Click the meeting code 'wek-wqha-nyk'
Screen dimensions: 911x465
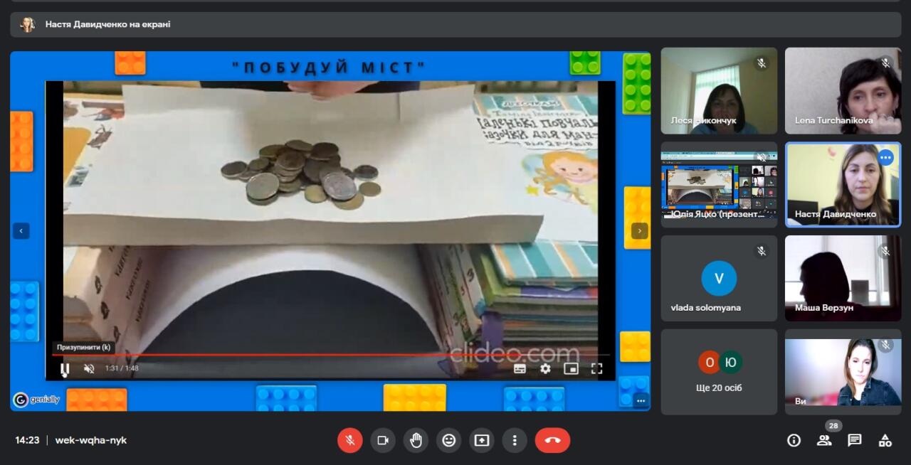pyautogui.click(x=91, y=440)
